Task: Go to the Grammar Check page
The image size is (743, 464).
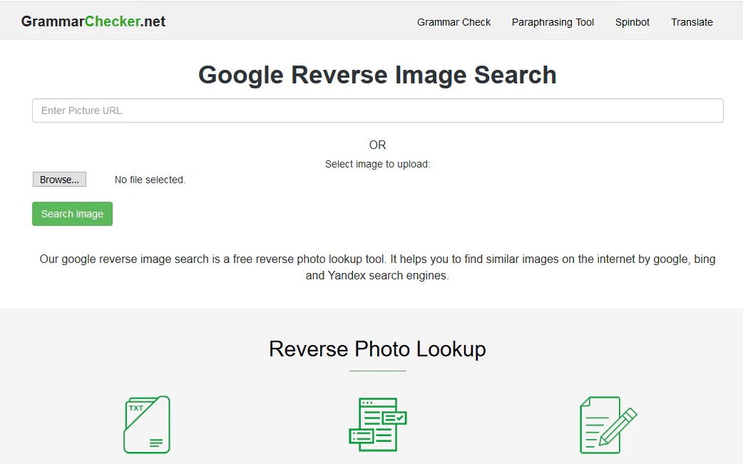Action: tap(454, 22)
